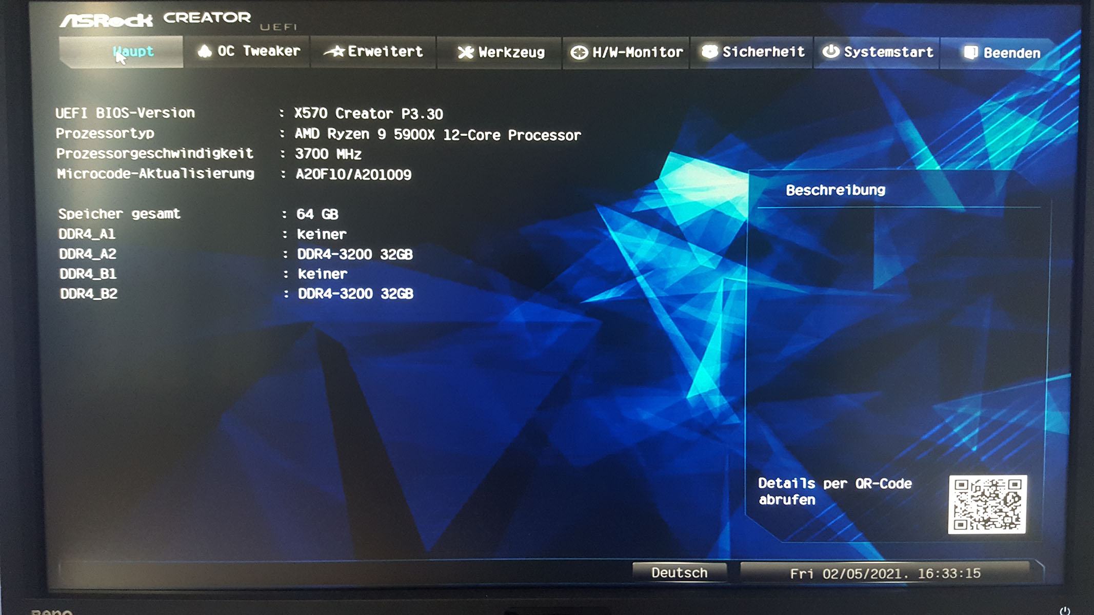The image size is (1094, 615).
Task: Click the 64 GB memory value
Action: point(317,214)
